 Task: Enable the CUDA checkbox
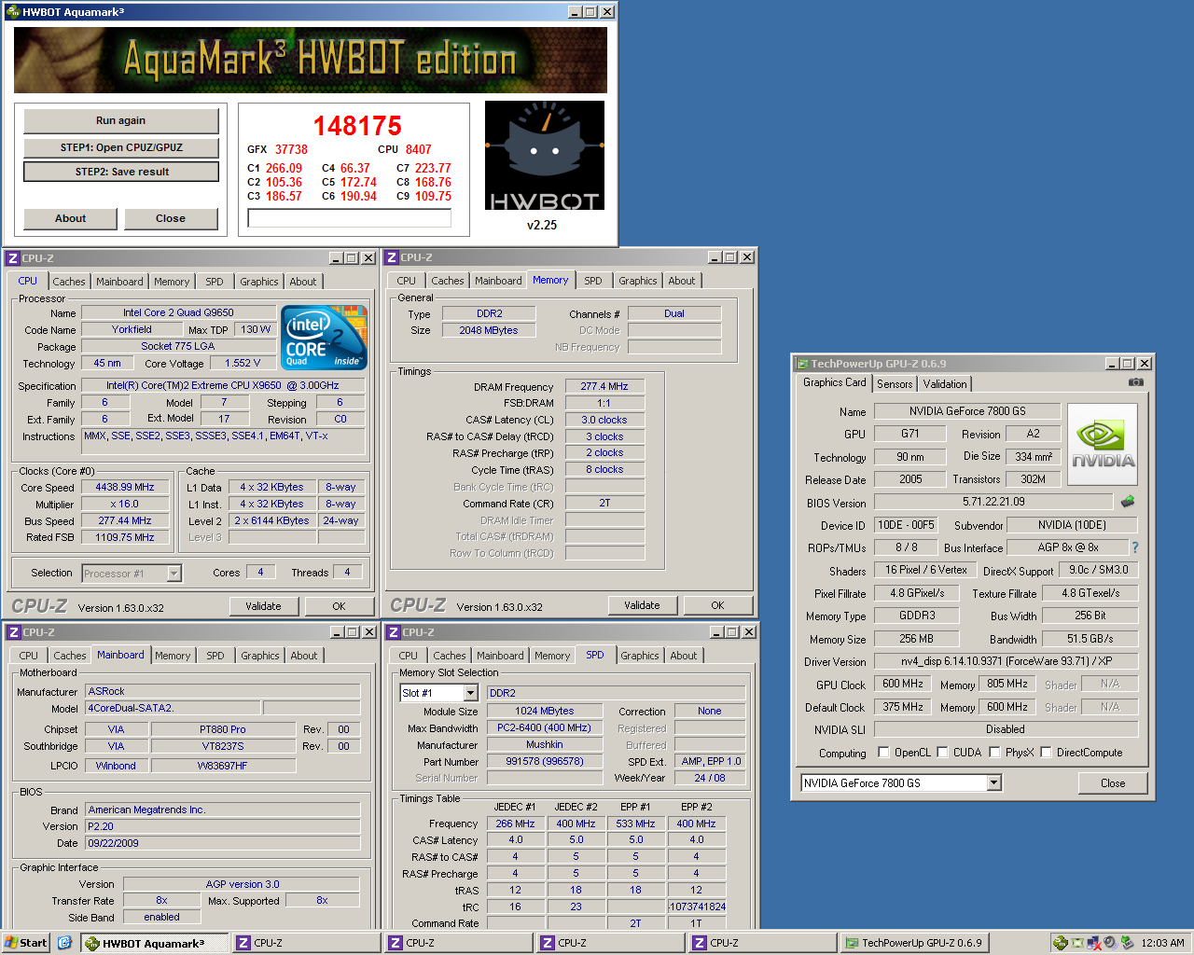[942, 752]
